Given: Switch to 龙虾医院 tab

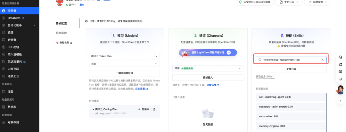Looking at the screenshot, I should tap(61, 33).
